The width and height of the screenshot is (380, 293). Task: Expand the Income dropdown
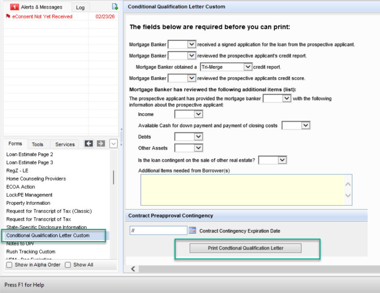(x=199, y=114)
